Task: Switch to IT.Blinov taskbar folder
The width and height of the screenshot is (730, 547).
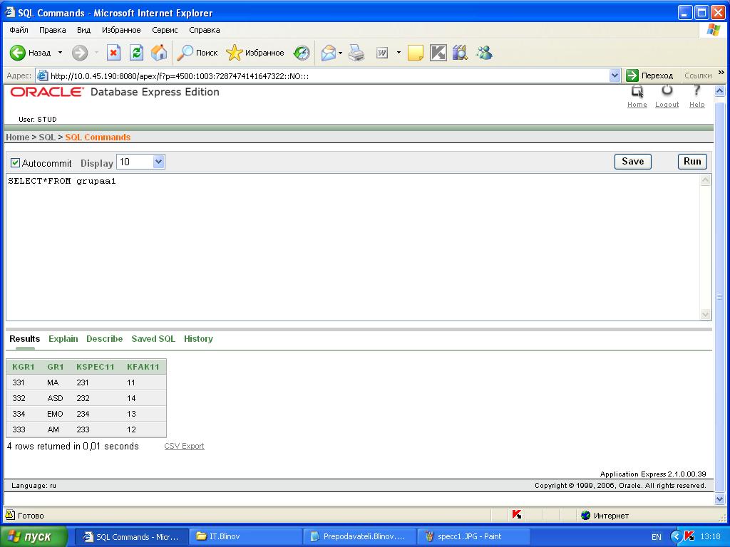Action: coord(245,536)
